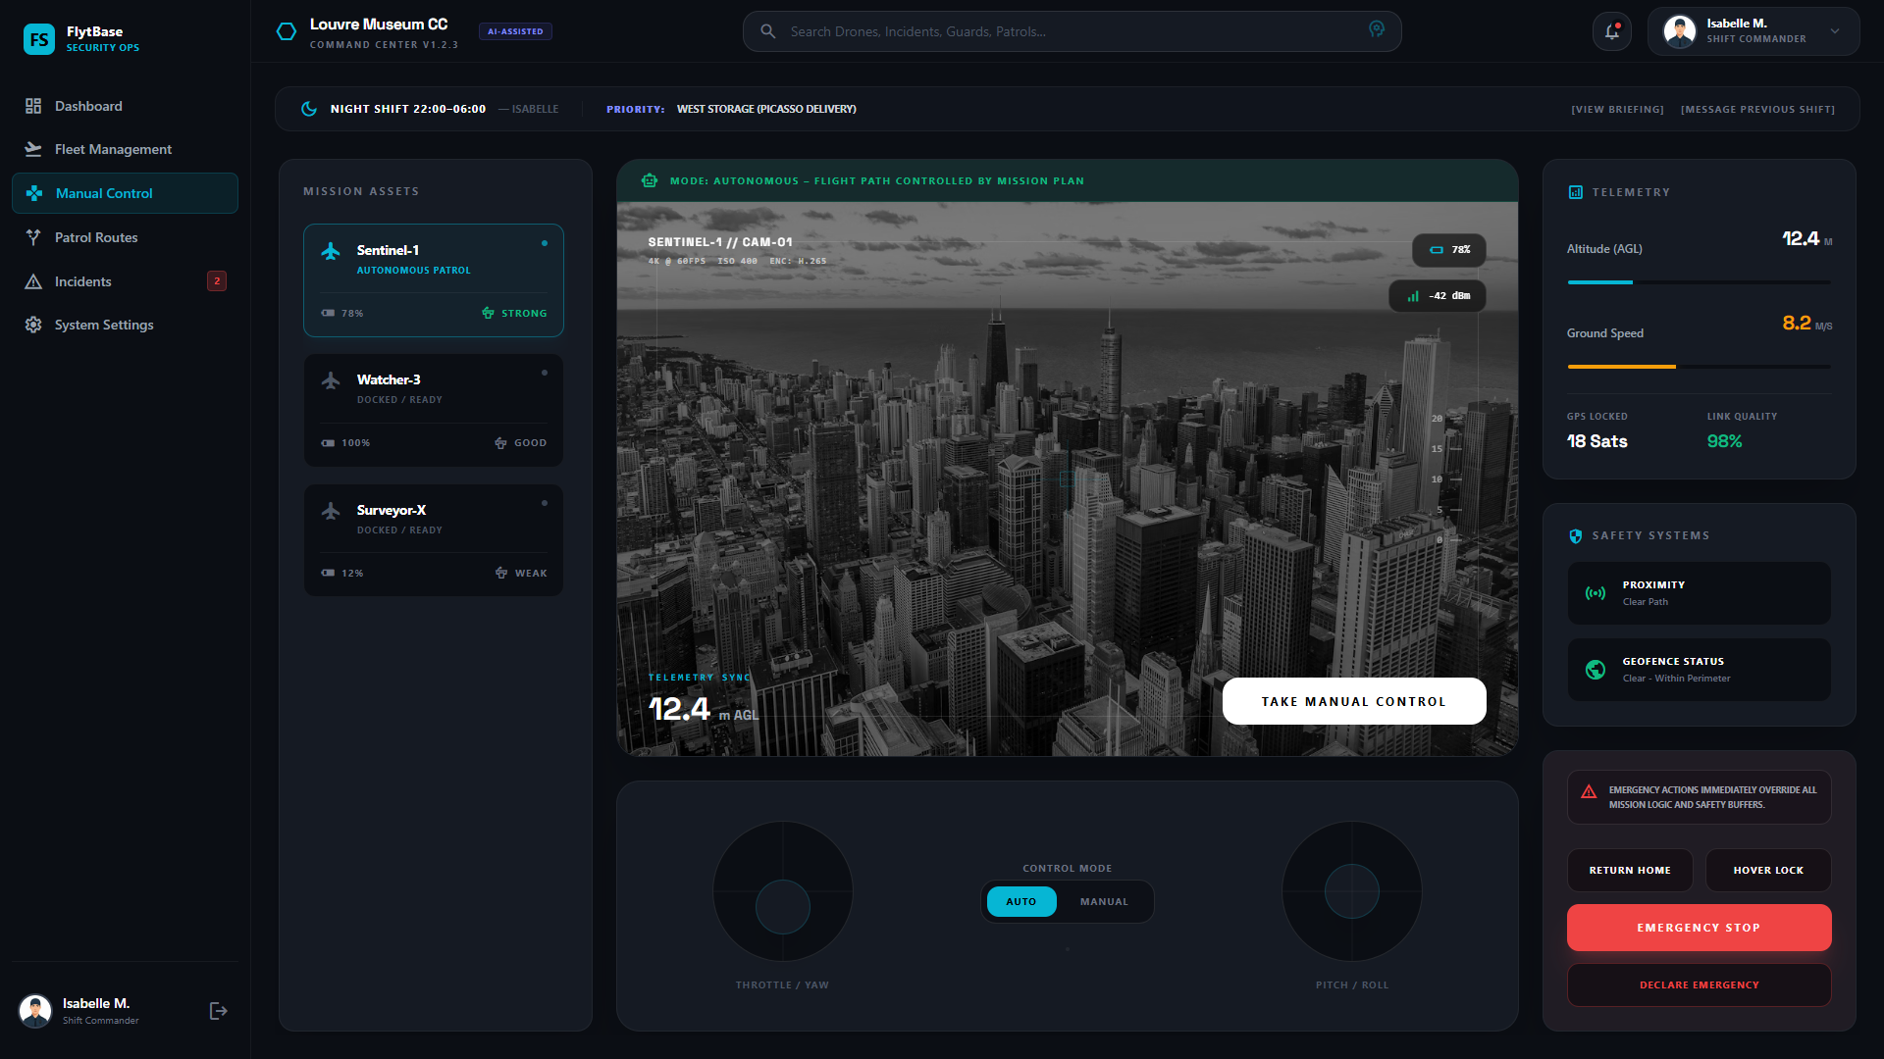Screen dimensions: 1884x1059
Task: Open the View Briefing link
Action: (1617, 109)
